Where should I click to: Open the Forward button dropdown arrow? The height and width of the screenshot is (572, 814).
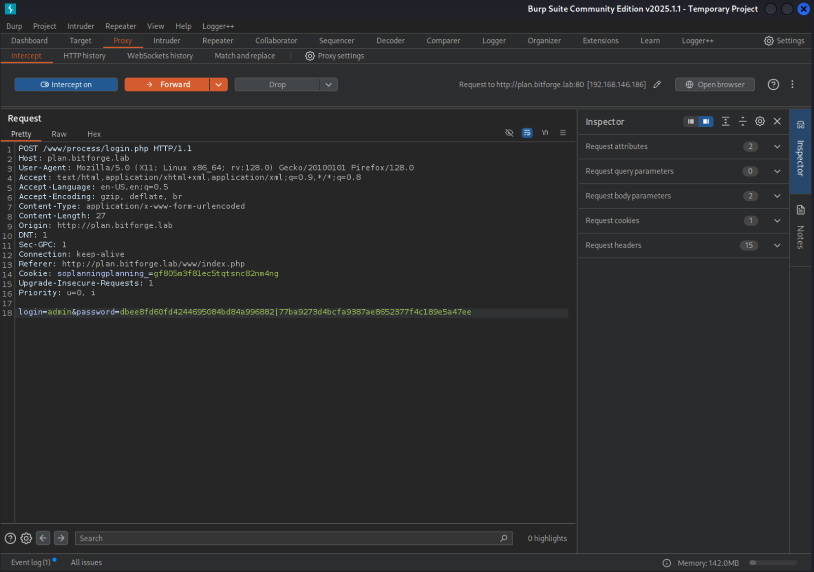click(219, 84)
